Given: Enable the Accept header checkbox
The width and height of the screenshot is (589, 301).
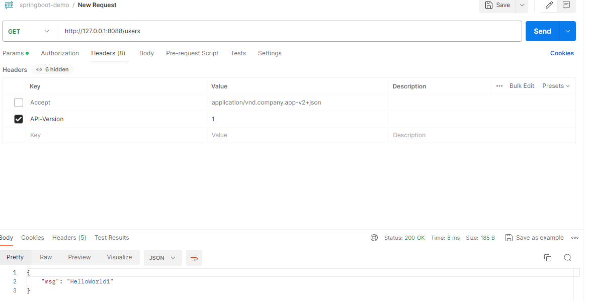Looking at the screenshot, I should (19, 102).
